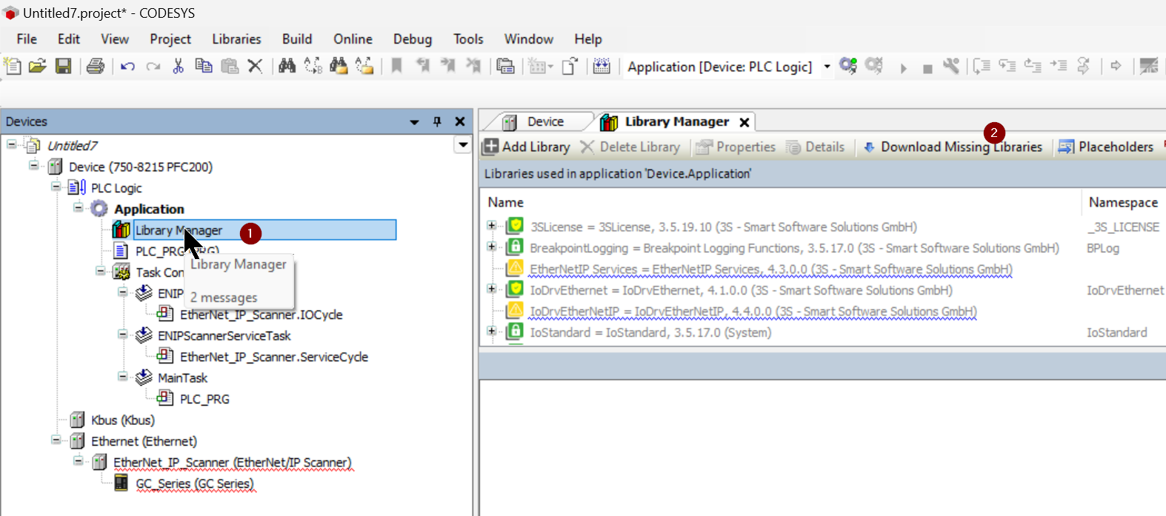1166x516 pixels.
Task: Toggle auto-hide pin on Devices panel
Action: coord(437,121)
